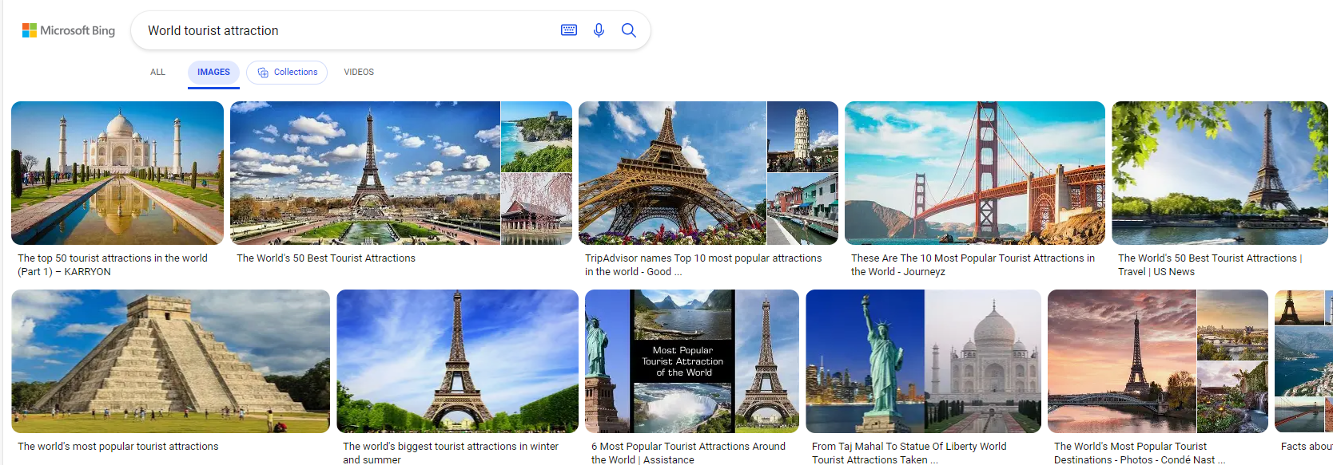Click the search box containing World tourist attraction
Screen dimensions: 1333x465
[344, 30]
